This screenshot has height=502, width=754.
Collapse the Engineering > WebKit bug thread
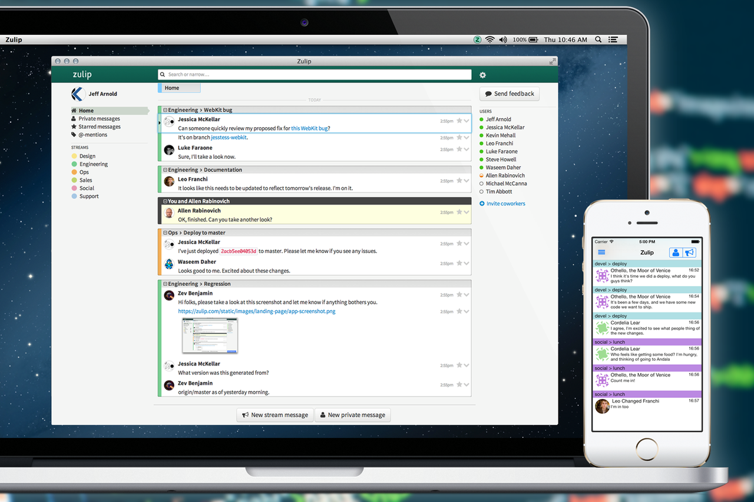[165, 110]
